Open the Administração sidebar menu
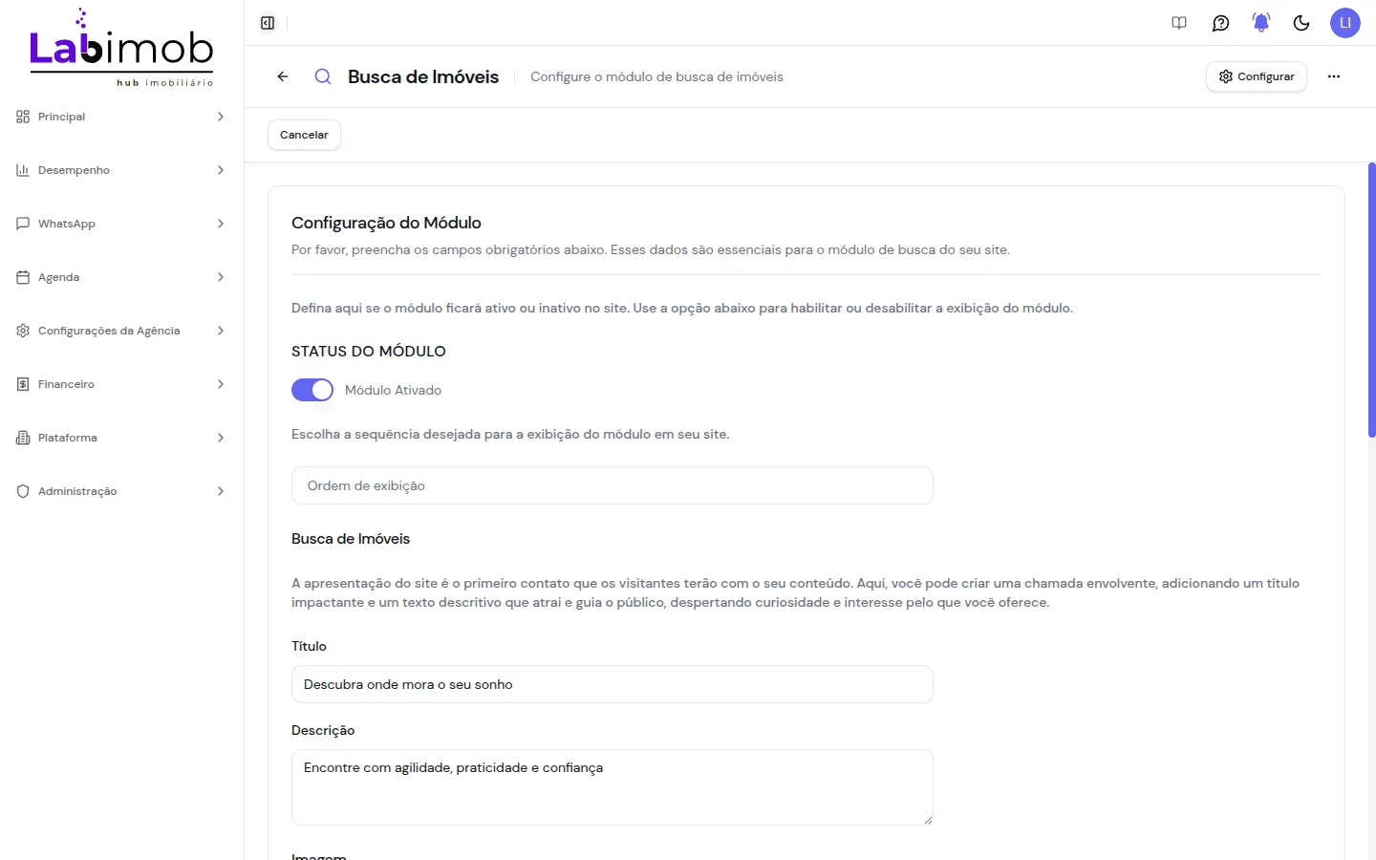 121,491
